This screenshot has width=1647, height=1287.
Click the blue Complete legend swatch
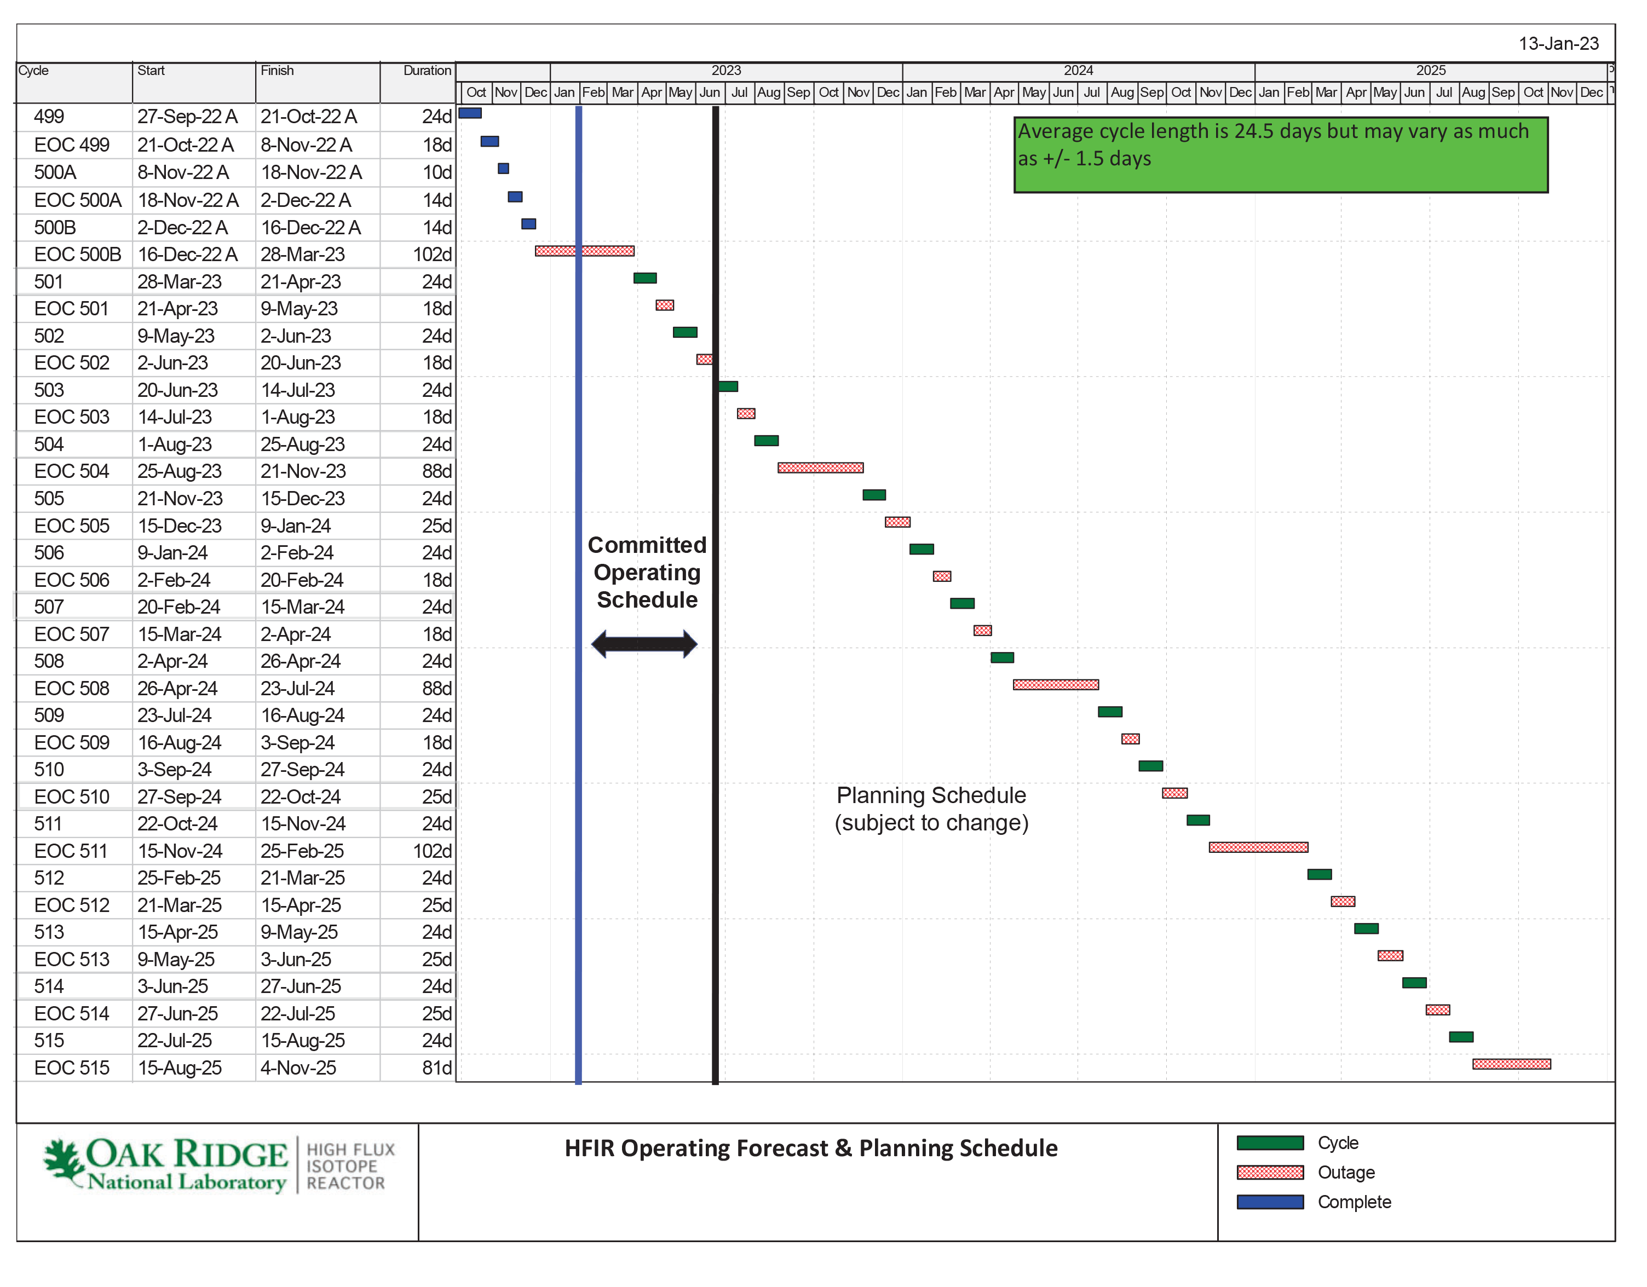(x=1270, y=1202)
